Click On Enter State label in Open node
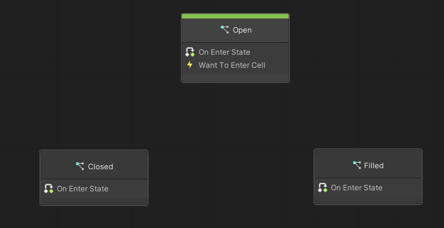Screen dimensions: 444x228 (224, 52)
